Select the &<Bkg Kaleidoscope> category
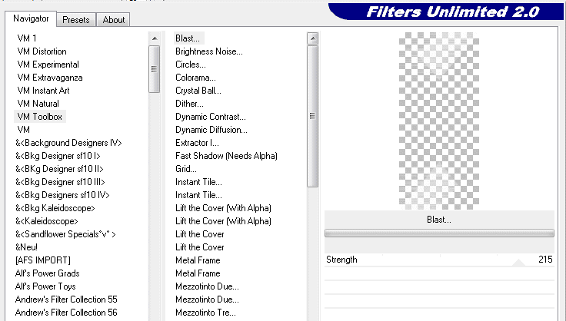This screenshot has height=321, width=566. pyautogui.click(x=55, y=208)
